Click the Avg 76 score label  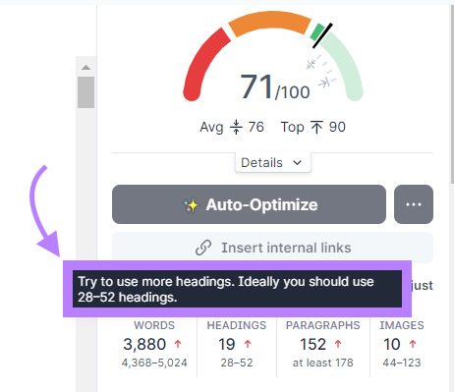click(232, 127)
